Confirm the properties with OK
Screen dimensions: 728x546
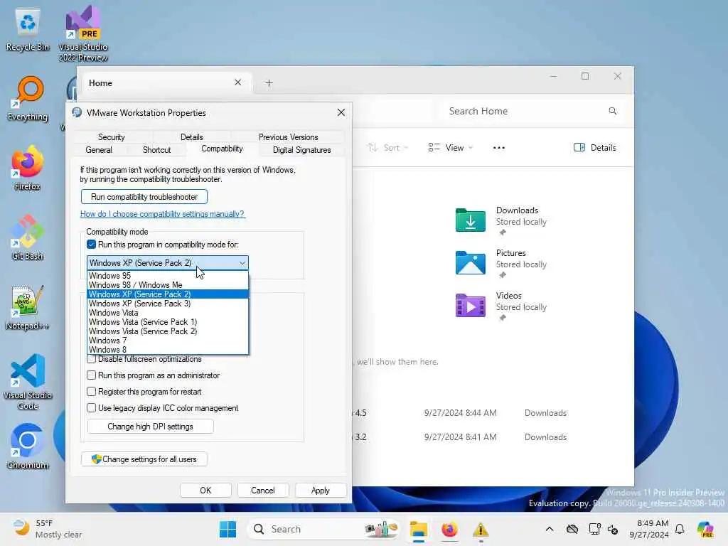pyautogui.click(x=205, y=491)
